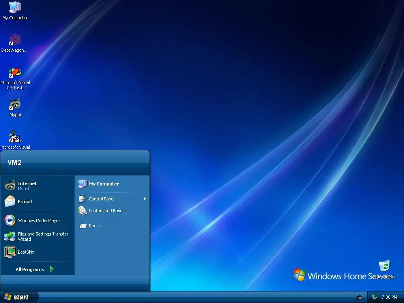Open Printers and Faxes
Viewport: 404px width, 303px height.
click(x=112, y=211)
